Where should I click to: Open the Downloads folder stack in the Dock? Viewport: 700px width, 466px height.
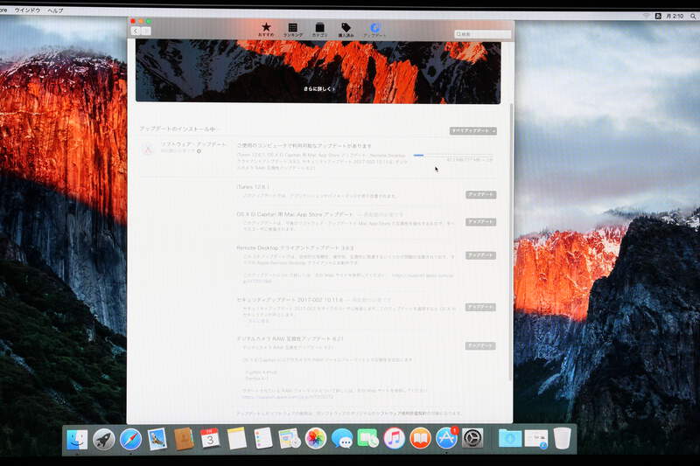[x=510, y=438]
